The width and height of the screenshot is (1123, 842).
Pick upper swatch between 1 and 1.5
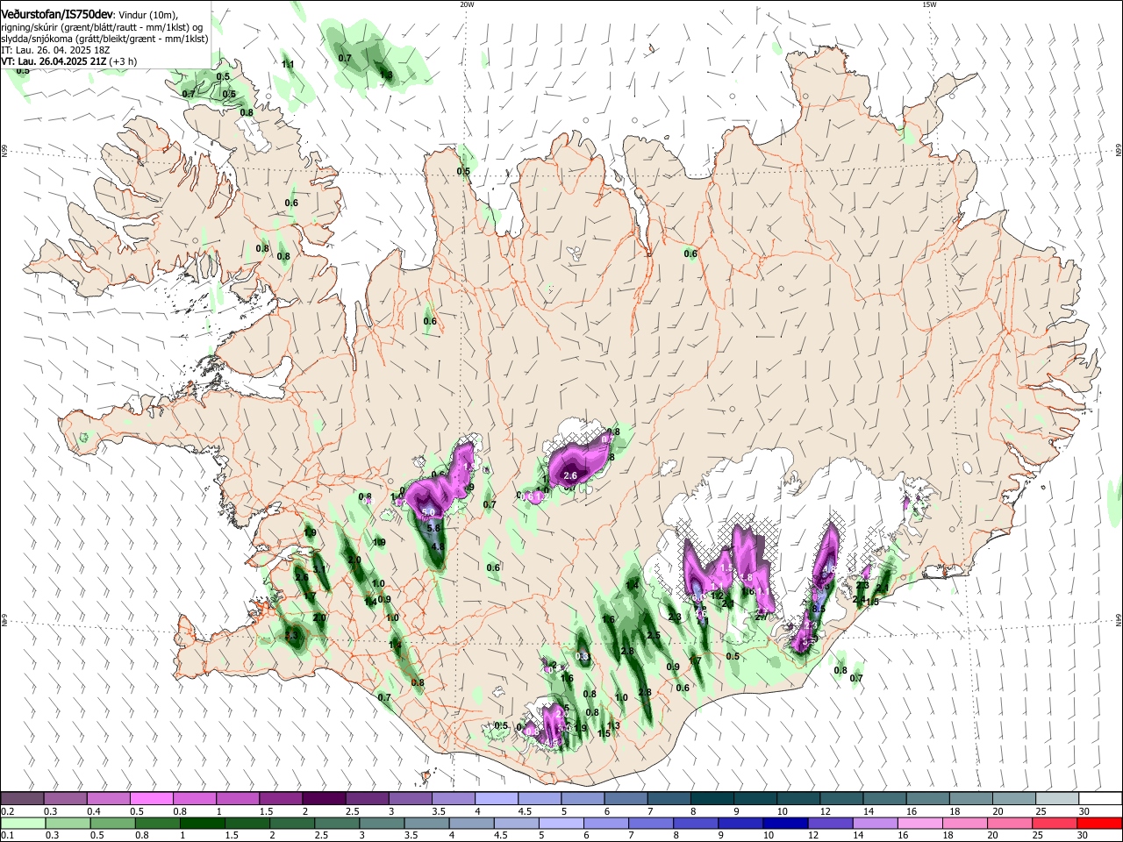pyautogui.click(x=237, y=798)
